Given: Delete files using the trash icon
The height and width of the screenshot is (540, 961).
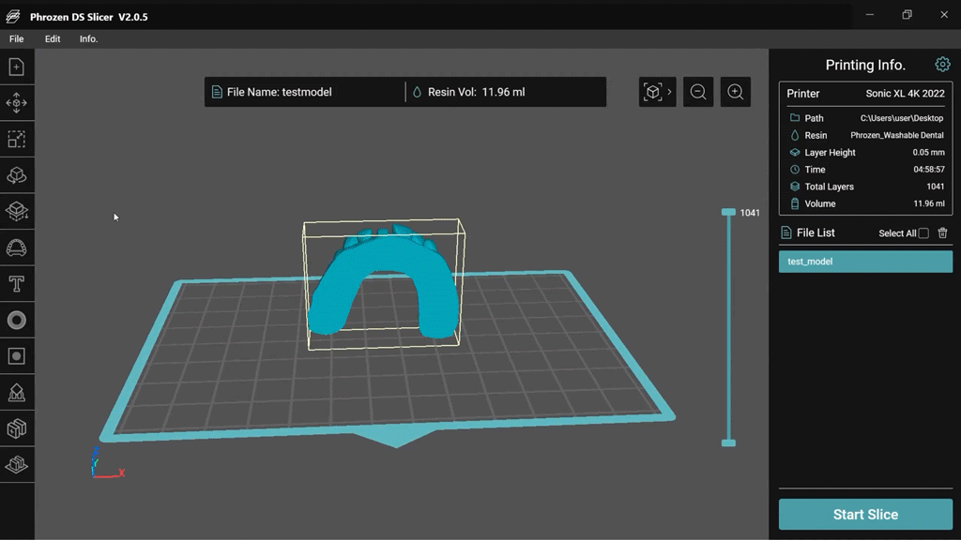Looking at the screenshot, I should pyautogui.click(x=942, y=232).
